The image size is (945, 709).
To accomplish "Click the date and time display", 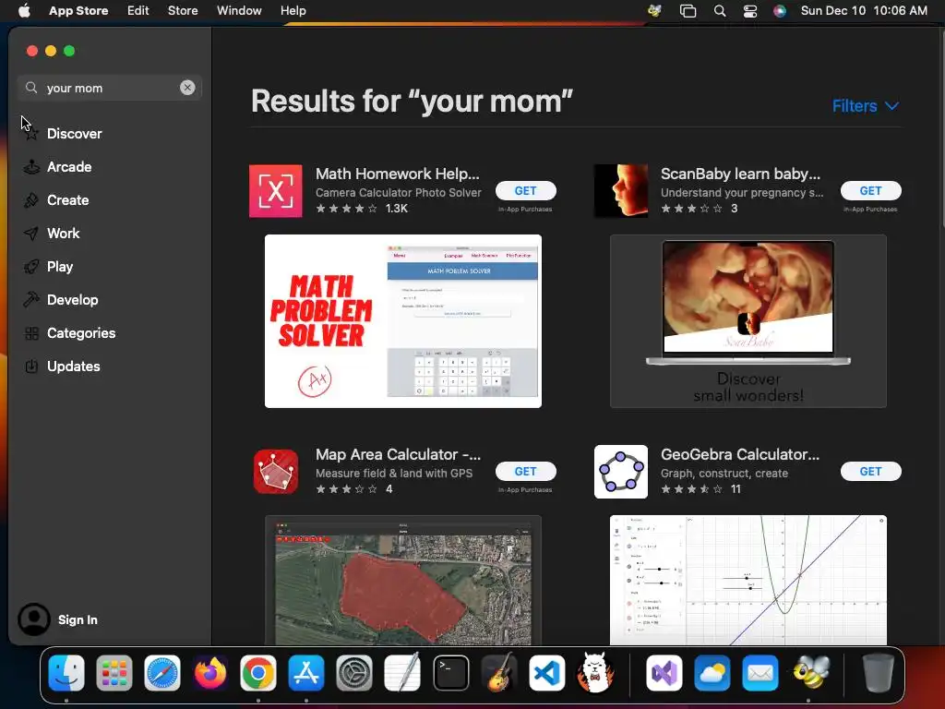I will pyautogui.click(x=864, y=11).
